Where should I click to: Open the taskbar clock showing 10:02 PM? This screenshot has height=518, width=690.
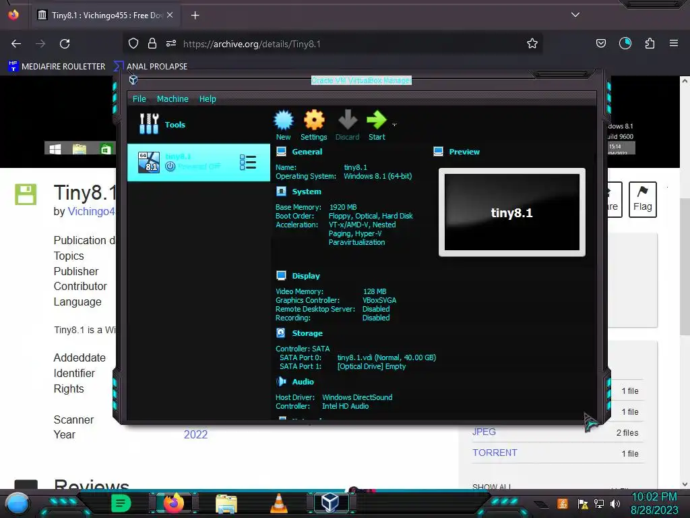(x=654, y=503)
